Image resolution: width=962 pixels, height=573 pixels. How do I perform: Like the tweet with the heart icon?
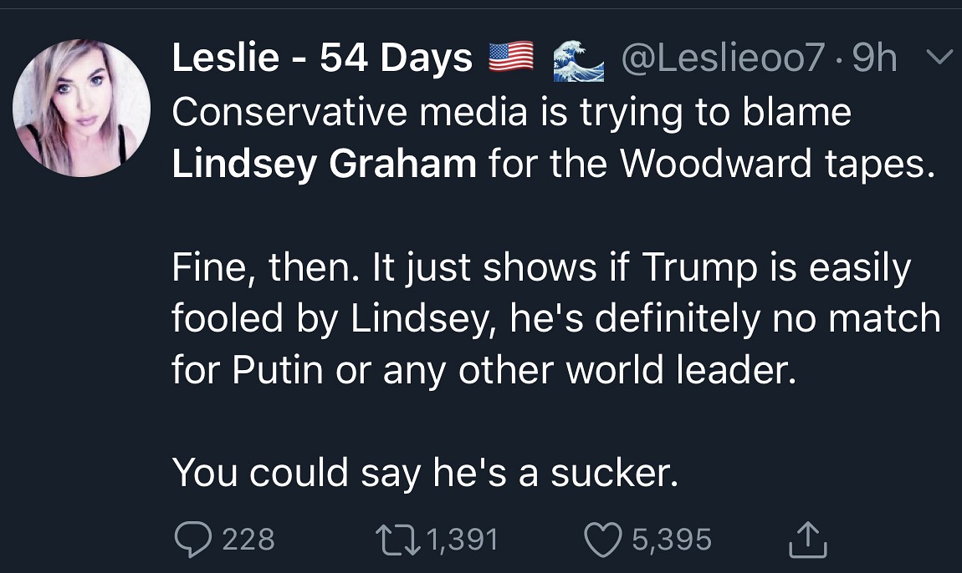click(603, 540)
